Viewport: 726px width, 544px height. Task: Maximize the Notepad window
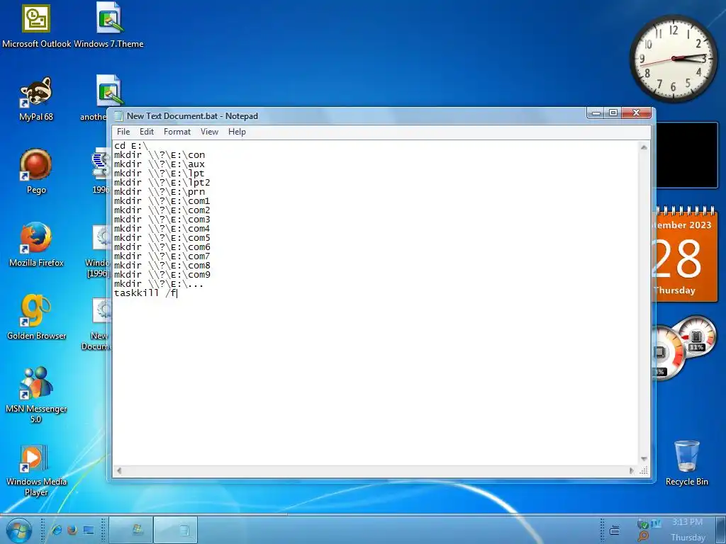click(x=613, y=113)
